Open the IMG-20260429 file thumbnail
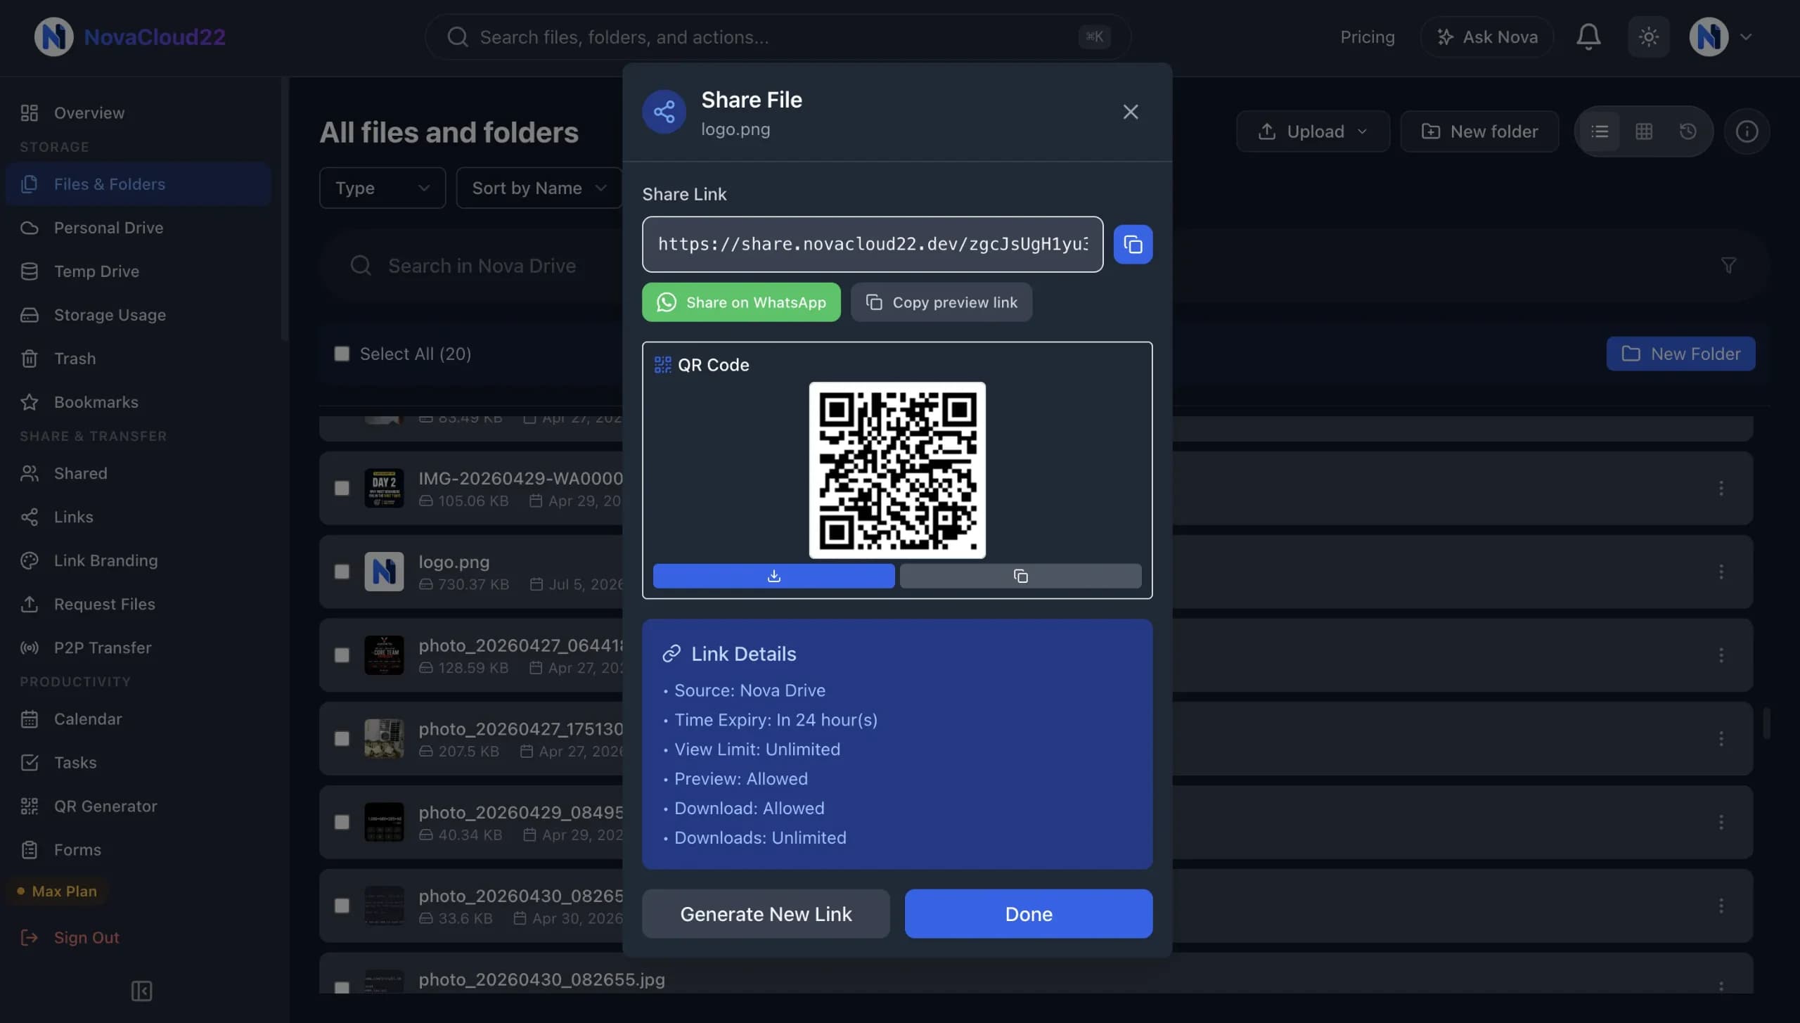The image size is (1800, 1023). point(384,488)
